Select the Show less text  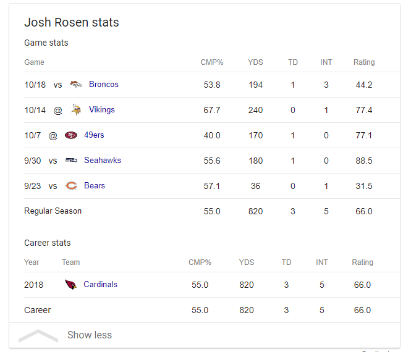(90, 335)
